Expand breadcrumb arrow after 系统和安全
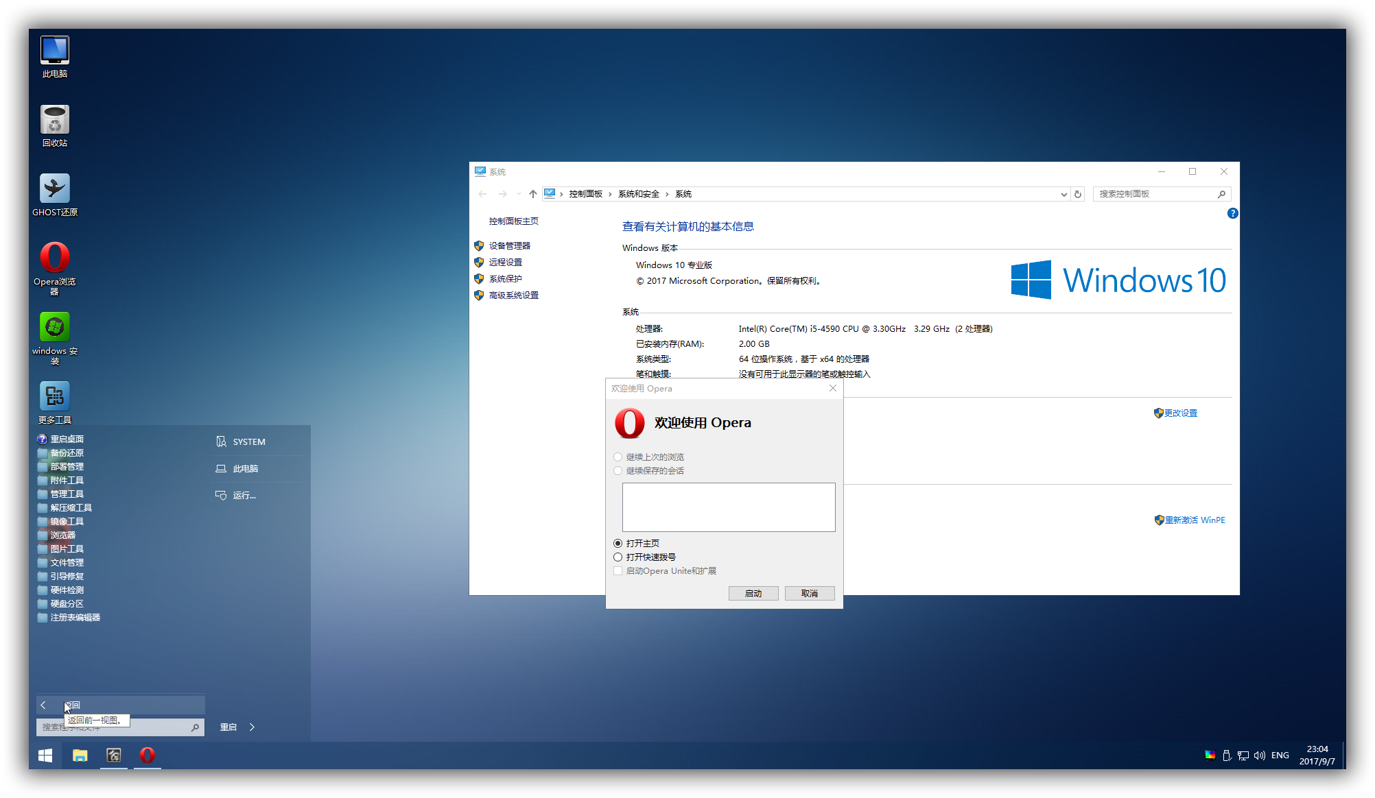 pyautogui.click(x=666, y=194)
